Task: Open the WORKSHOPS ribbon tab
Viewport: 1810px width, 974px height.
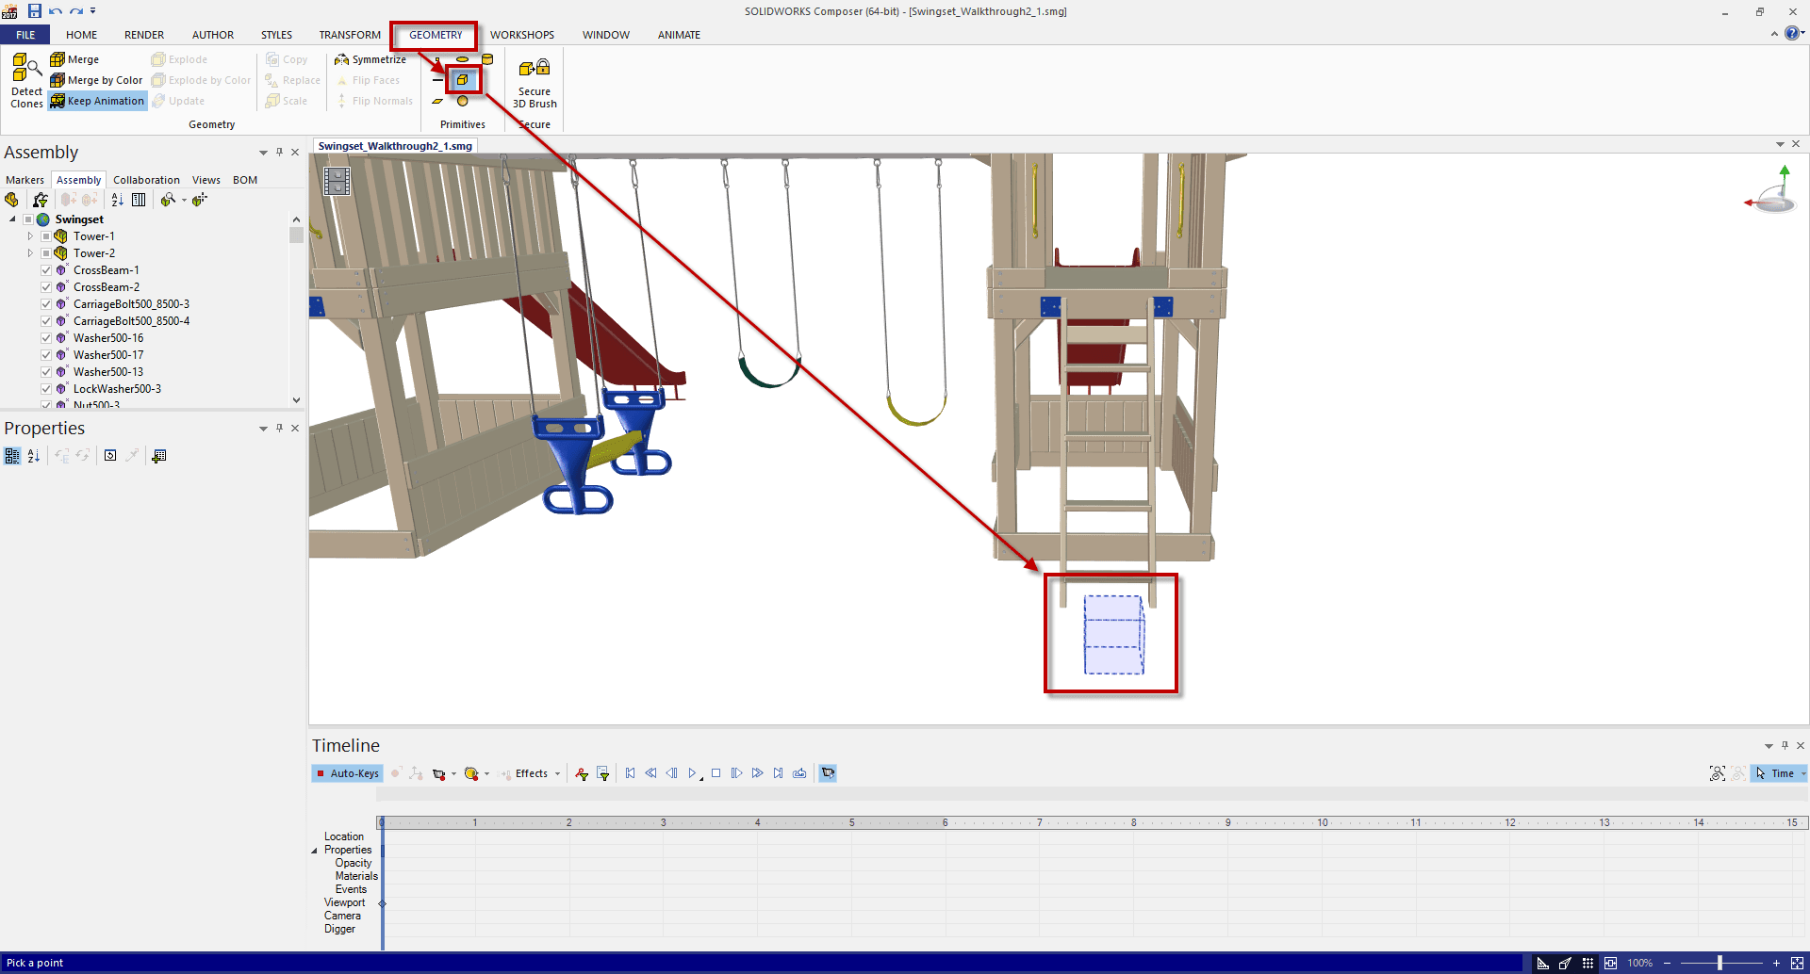Action: pyautogui.click(x=521, y=35)
